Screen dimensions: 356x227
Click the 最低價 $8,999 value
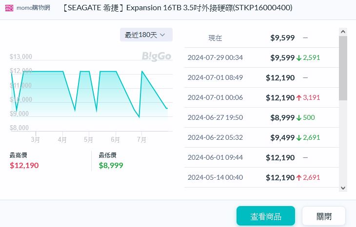point(111,165)
